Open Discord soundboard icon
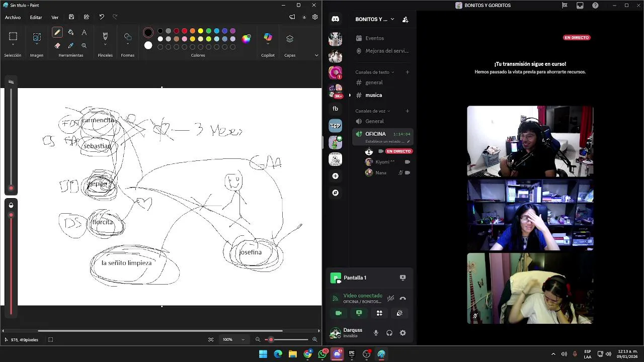The image size is (644, 362). [x=399, y=313]
